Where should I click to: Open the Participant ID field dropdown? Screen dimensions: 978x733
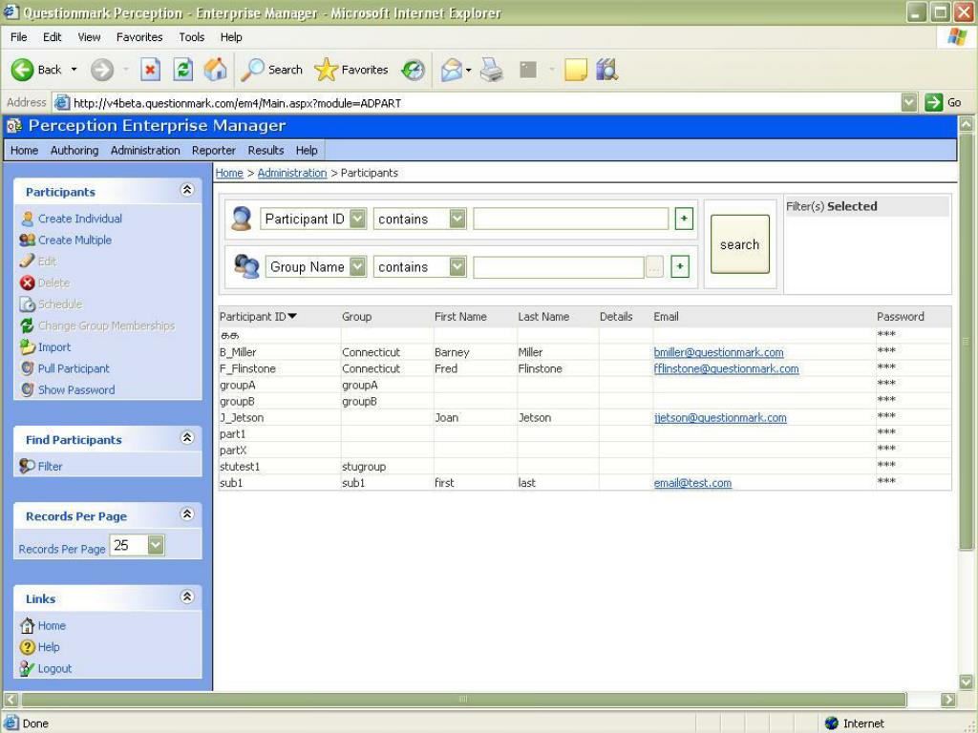coord(357,219)
